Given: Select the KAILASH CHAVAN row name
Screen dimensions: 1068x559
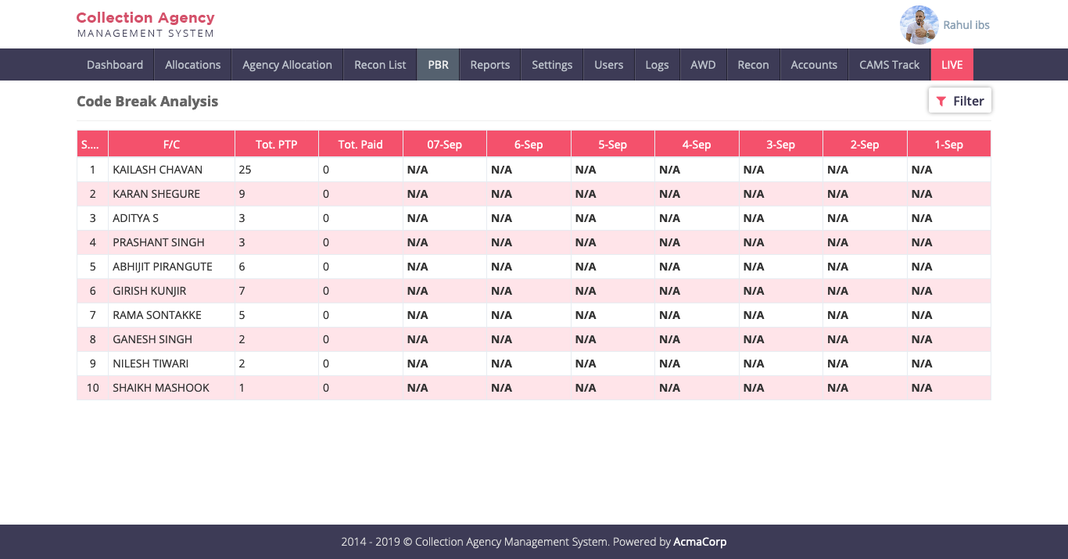Looking at the screenshot, I should coord(157,170).
